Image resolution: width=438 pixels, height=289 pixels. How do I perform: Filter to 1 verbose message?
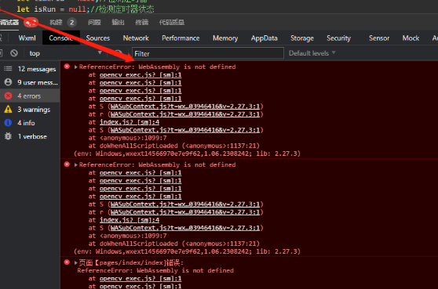30,136
